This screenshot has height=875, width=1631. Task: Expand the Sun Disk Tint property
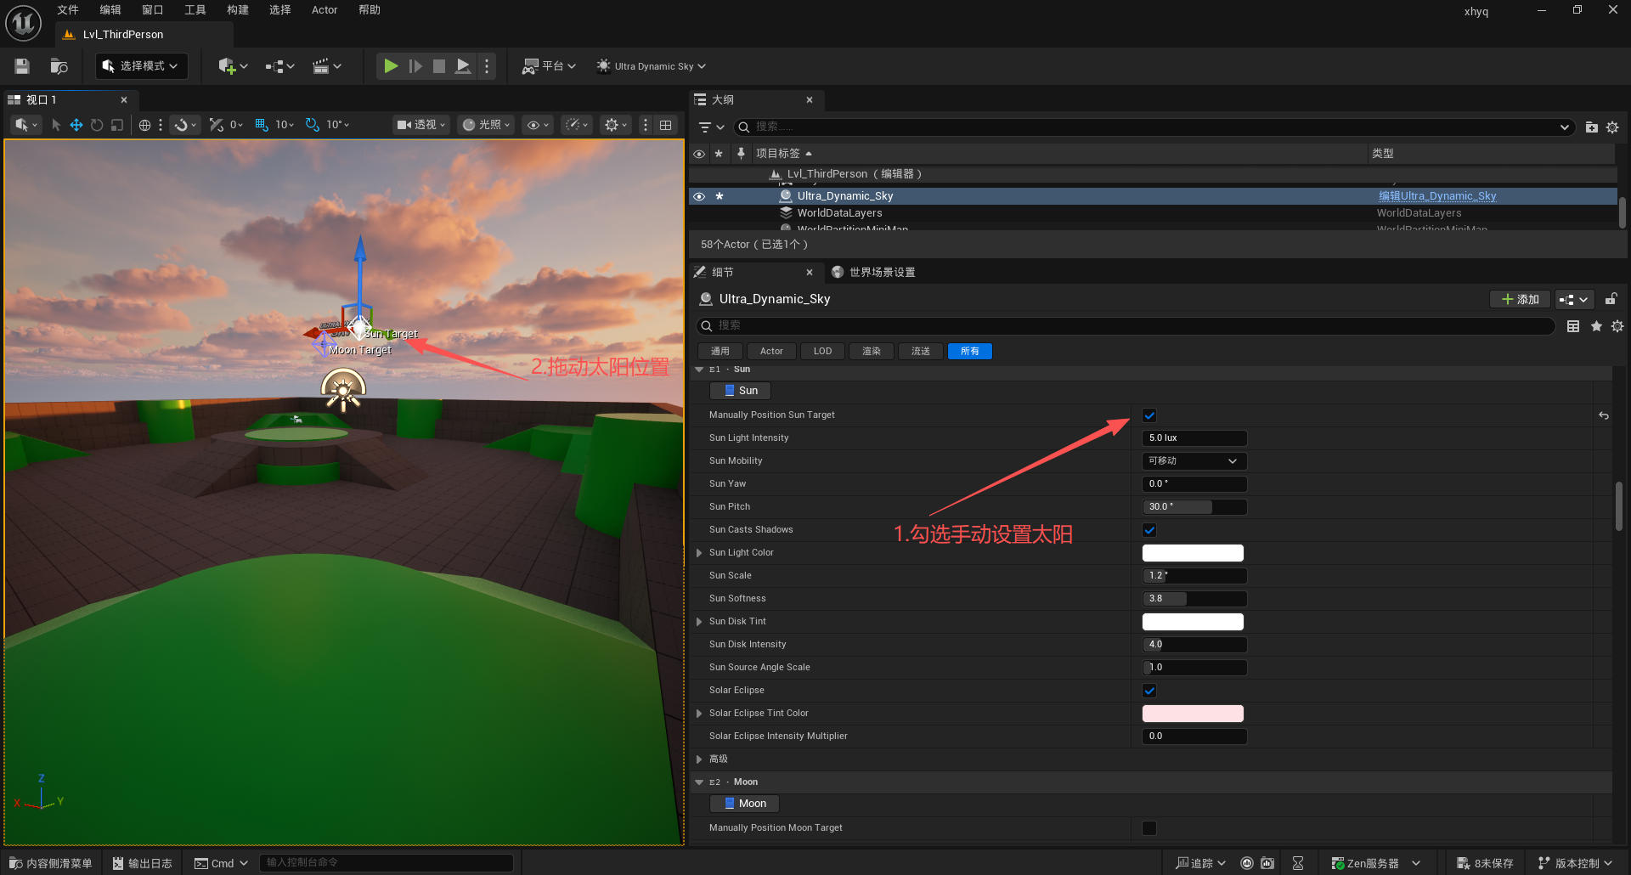pyautogui.click(x=699, y=622)
